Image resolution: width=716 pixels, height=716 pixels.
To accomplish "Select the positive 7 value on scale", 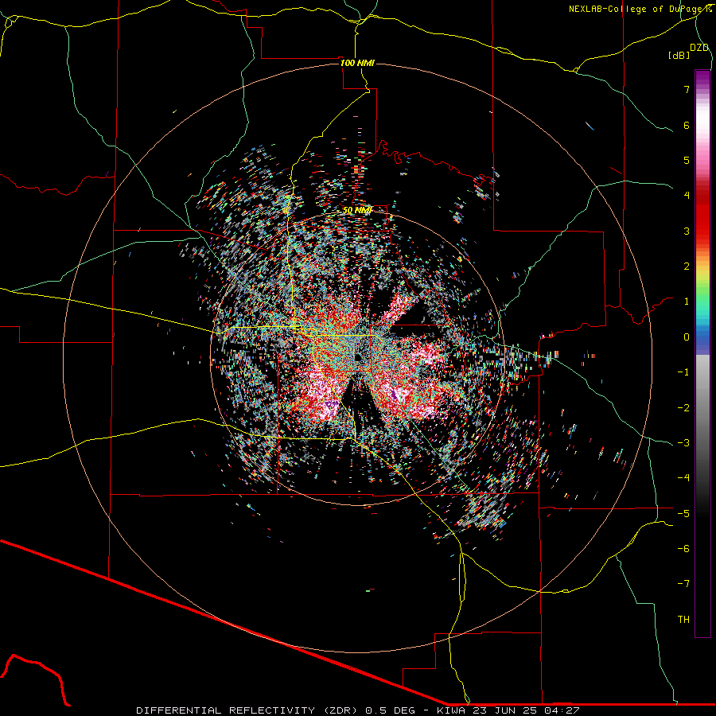I will click(687, 89).
